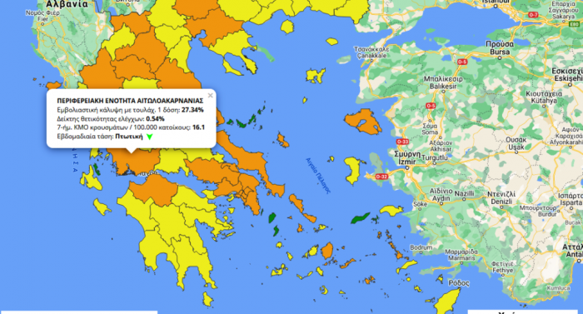Screen dimensions: 583x314
Task: Click the Πτωτική weekly trend text
Action: (x=129, y=136)
